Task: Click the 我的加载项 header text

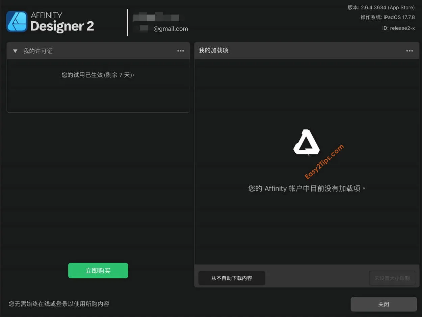Action: [x=214, y=50]
